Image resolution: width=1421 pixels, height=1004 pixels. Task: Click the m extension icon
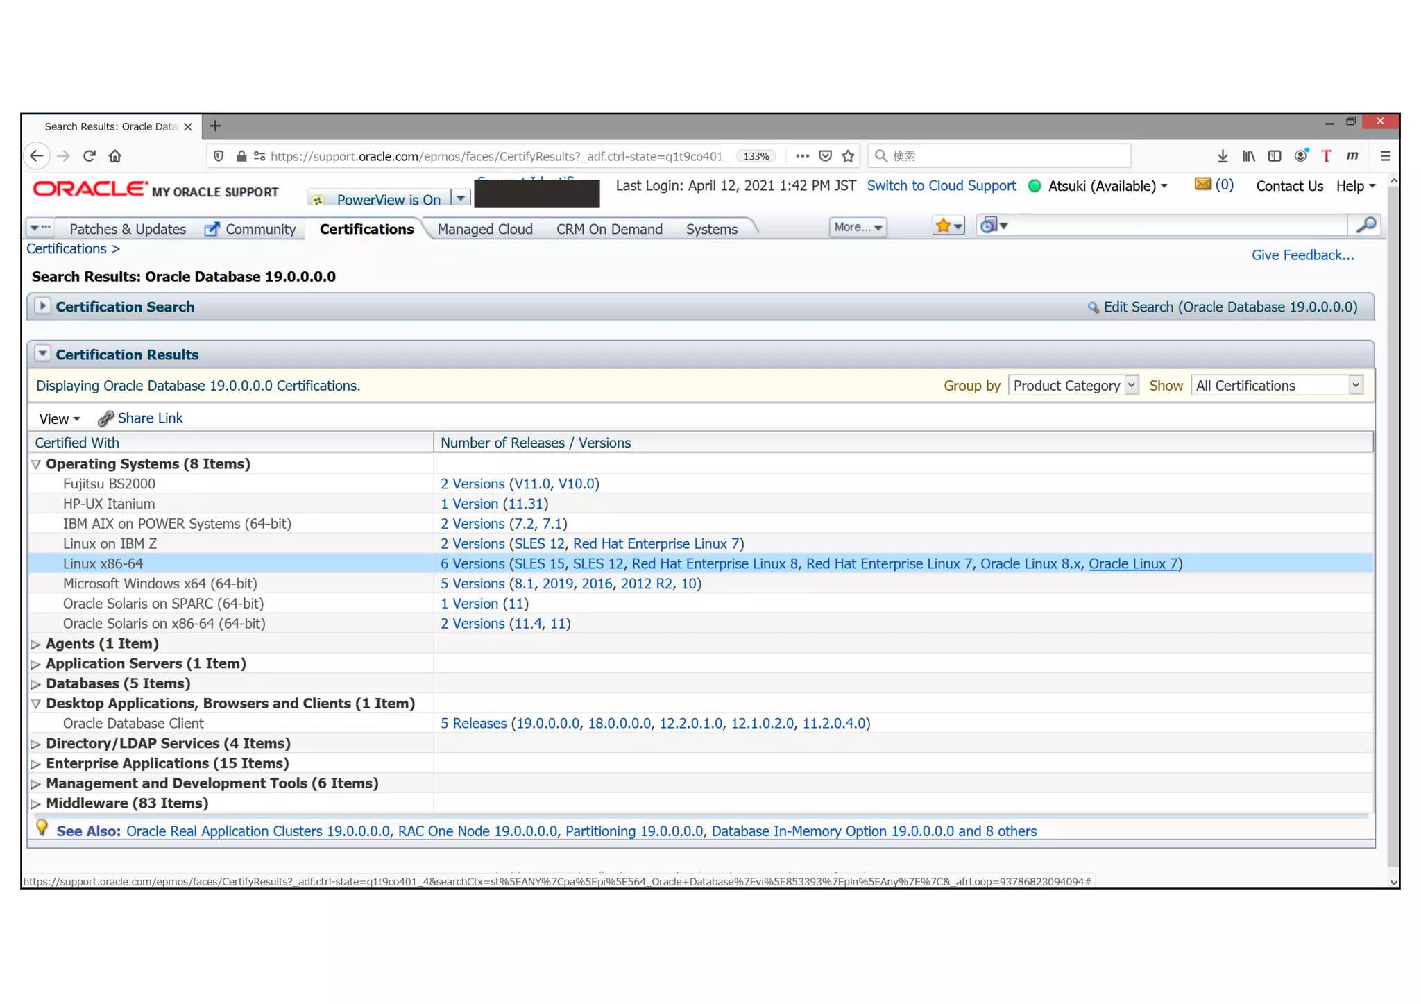tap(1352, 155)
